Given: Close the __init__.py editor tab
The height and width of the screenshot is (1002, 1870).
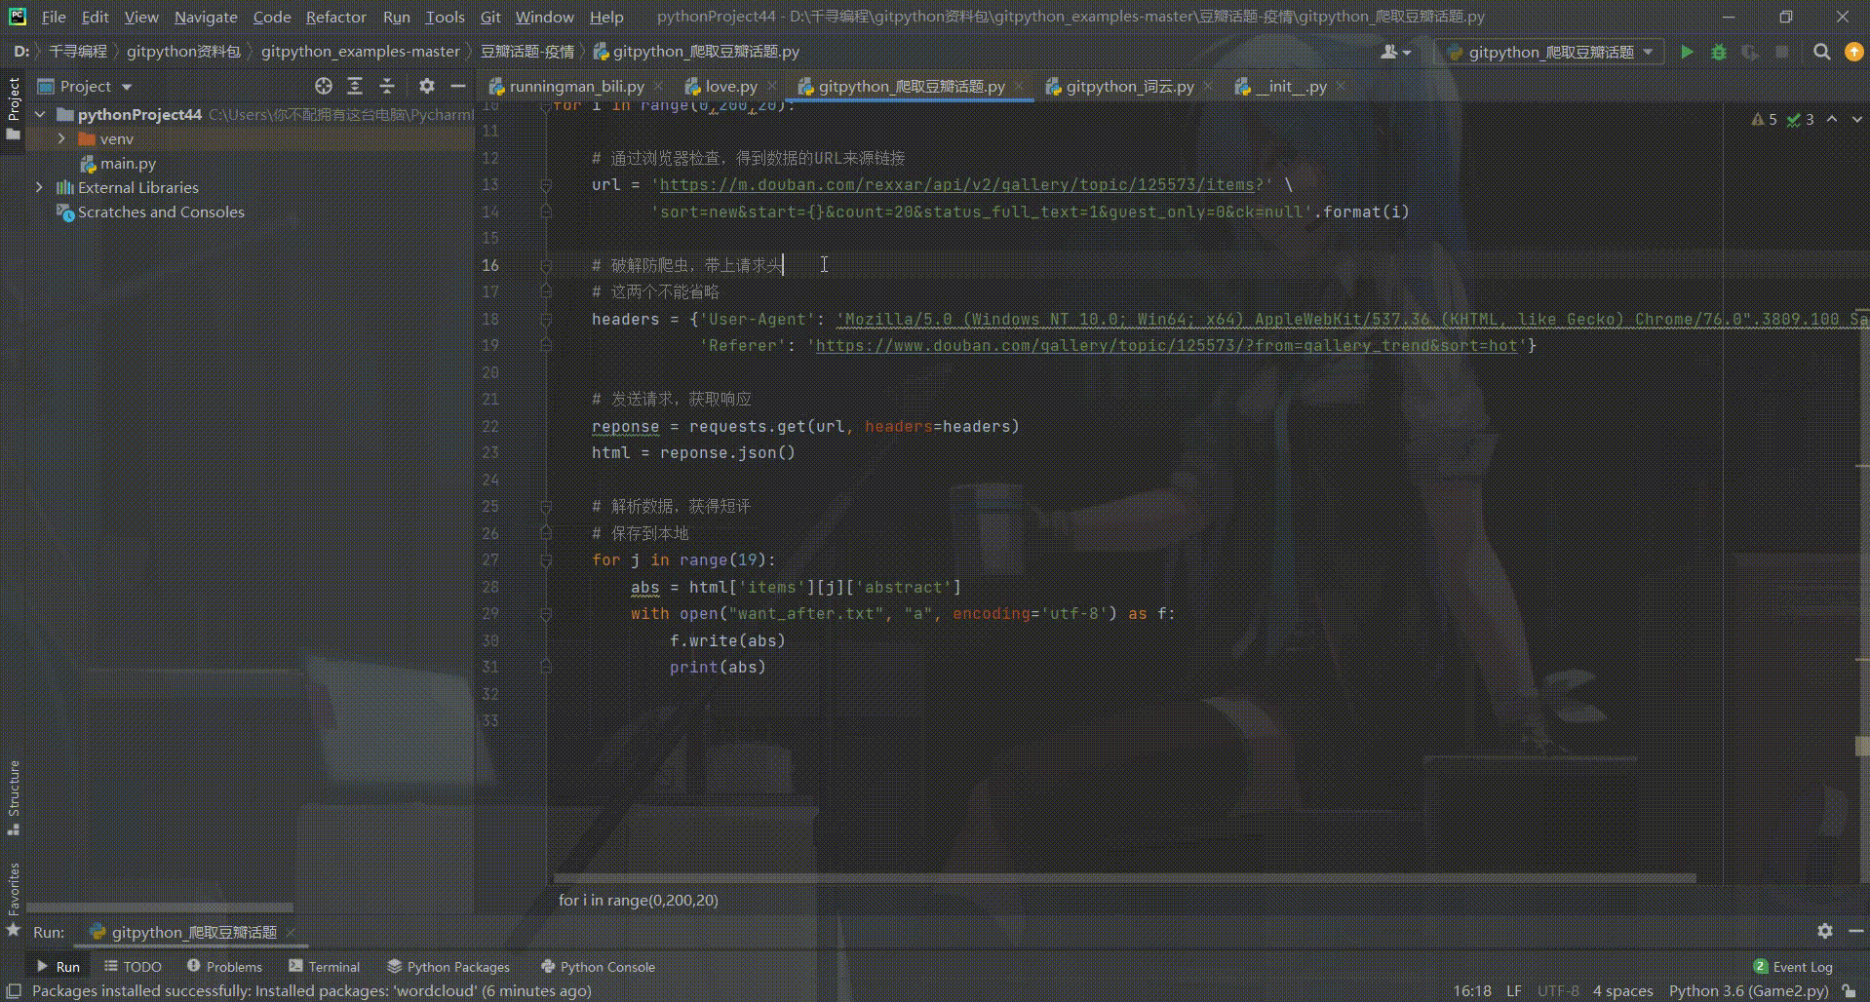Looking at the screenshot, I should pyautogui.click(x=1342, y=86).
